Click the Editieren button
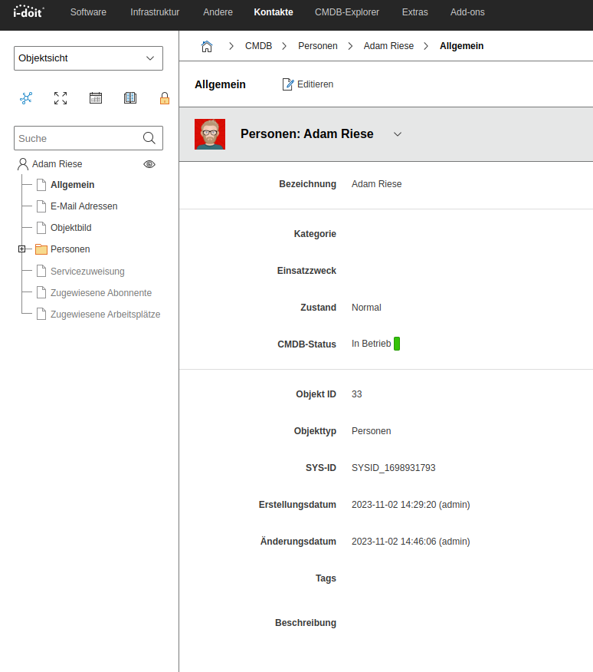593x672 pixels. [x=308, y=84]
